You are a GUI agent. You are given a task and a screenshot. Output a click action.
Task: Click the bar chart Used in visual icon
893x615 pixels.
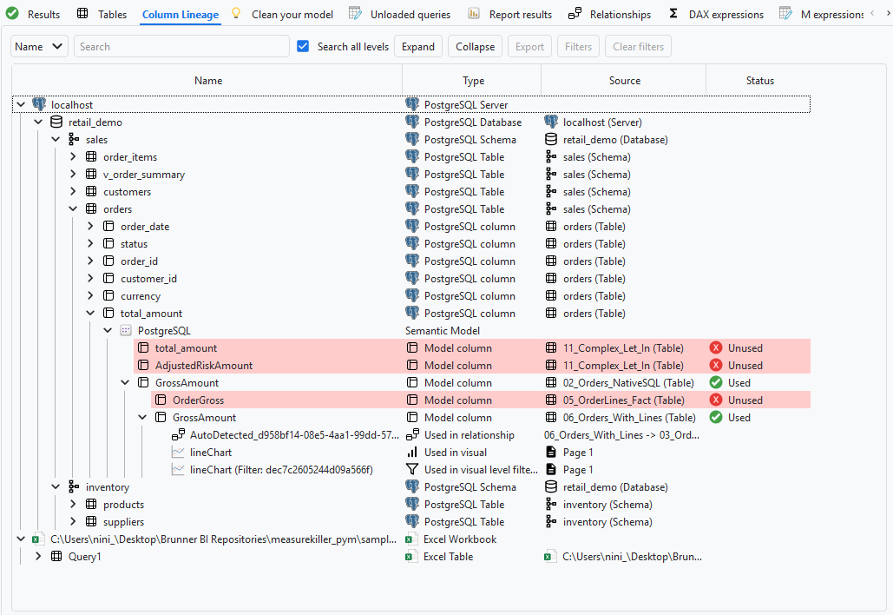[411, 452]
